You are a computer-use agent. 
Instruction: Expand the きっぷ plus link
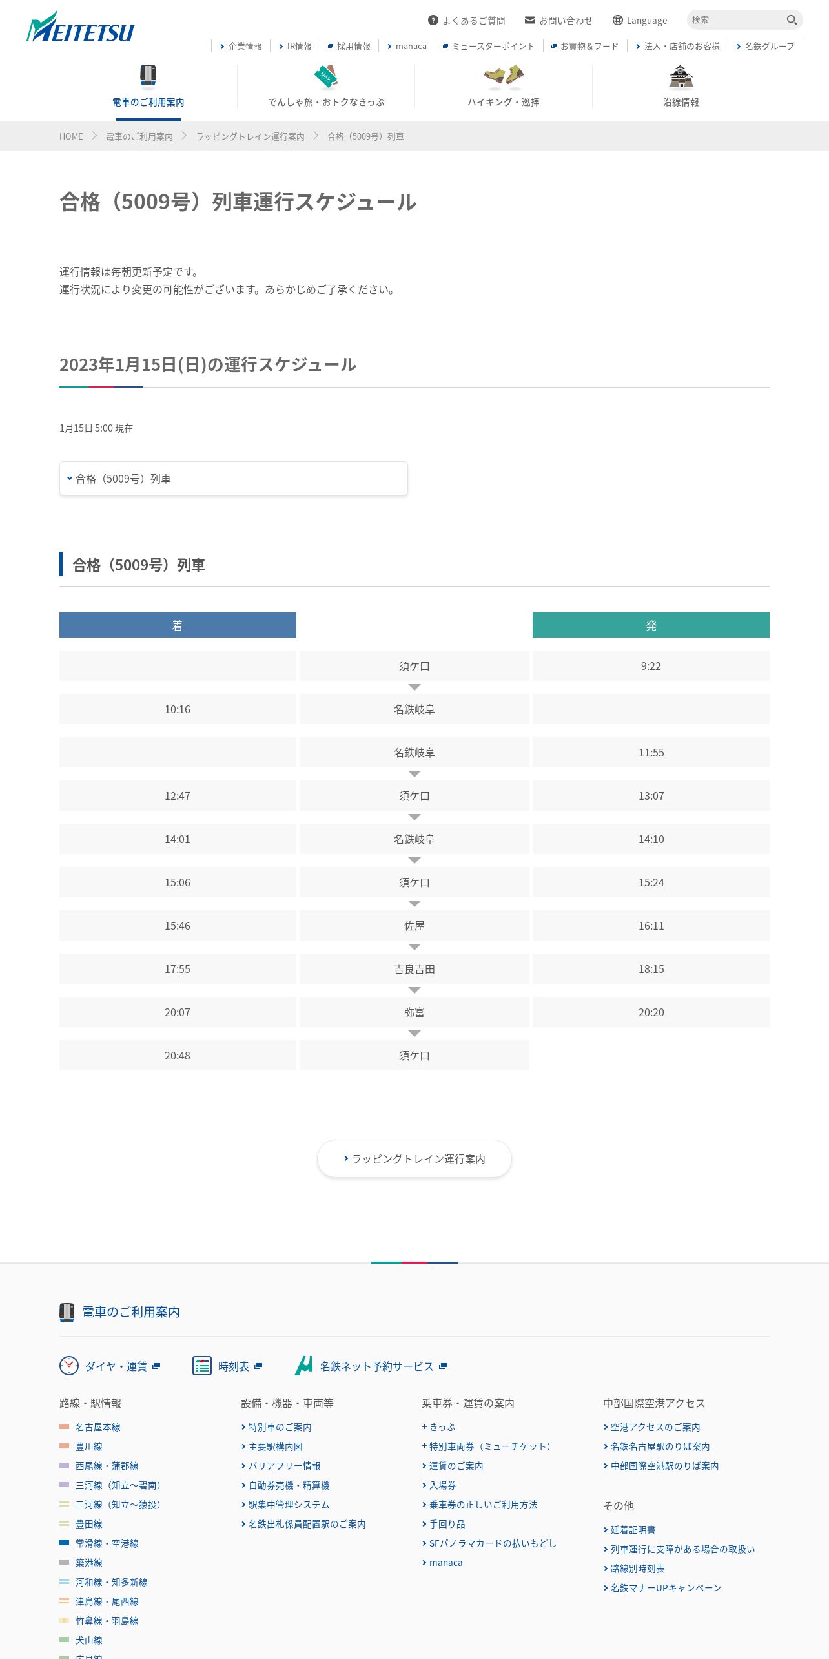438,1427
